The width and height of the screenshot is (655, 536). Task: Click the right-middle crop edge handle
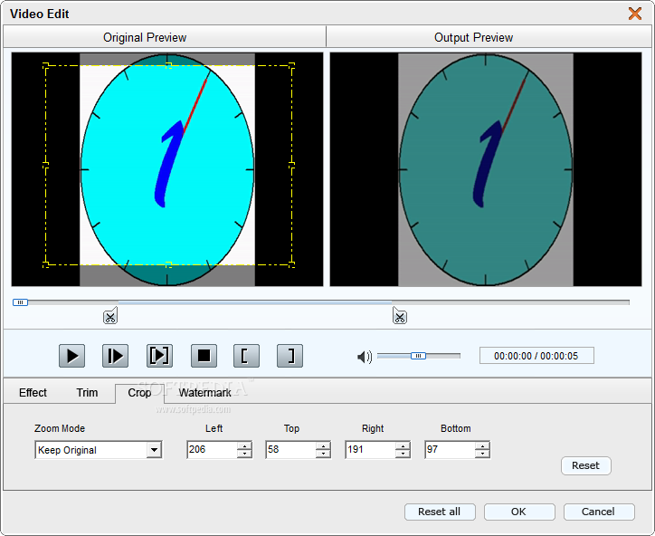click(x=291, y=166)
